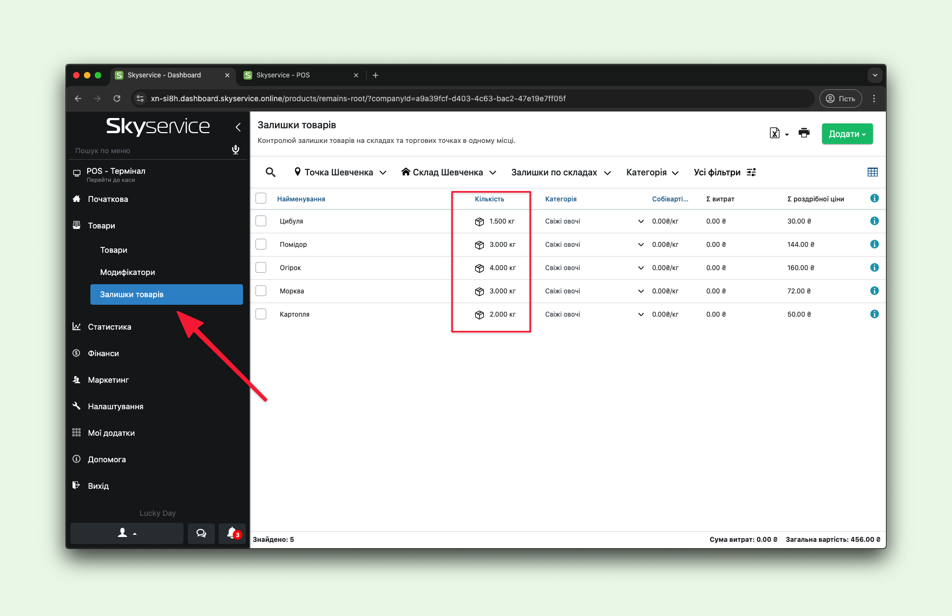Expand the Точка Шевченка dropdown
952x616 pixels.
(x=340, y=172)
